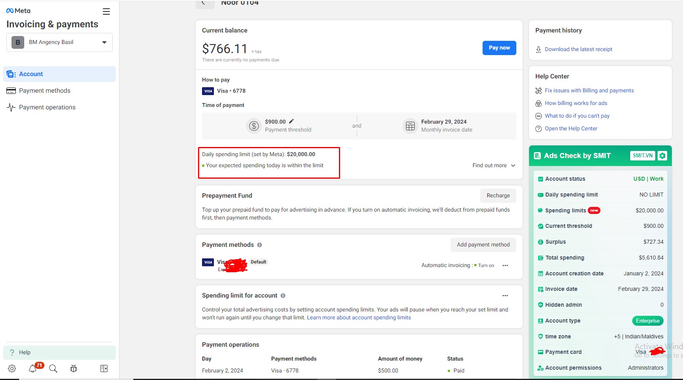
Task: Toggle the sidebar collapse panel icon
Action: click(104, 369)
